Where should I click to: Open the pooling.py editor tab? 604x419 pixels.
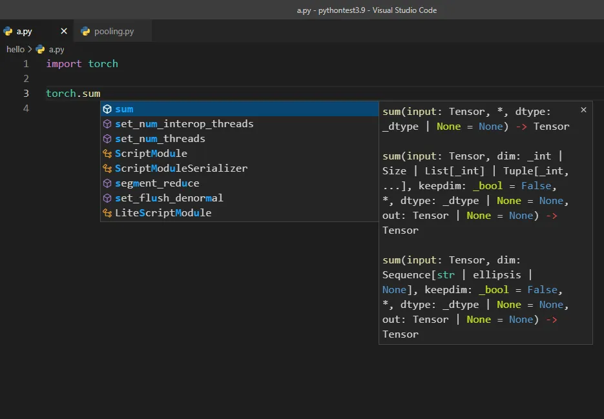pos(114,31)
